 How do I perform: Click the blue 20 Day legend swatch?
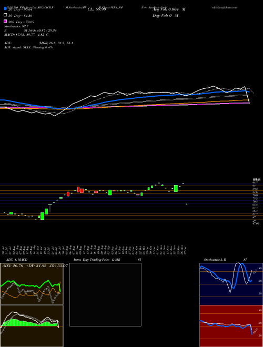coord(5,9)
